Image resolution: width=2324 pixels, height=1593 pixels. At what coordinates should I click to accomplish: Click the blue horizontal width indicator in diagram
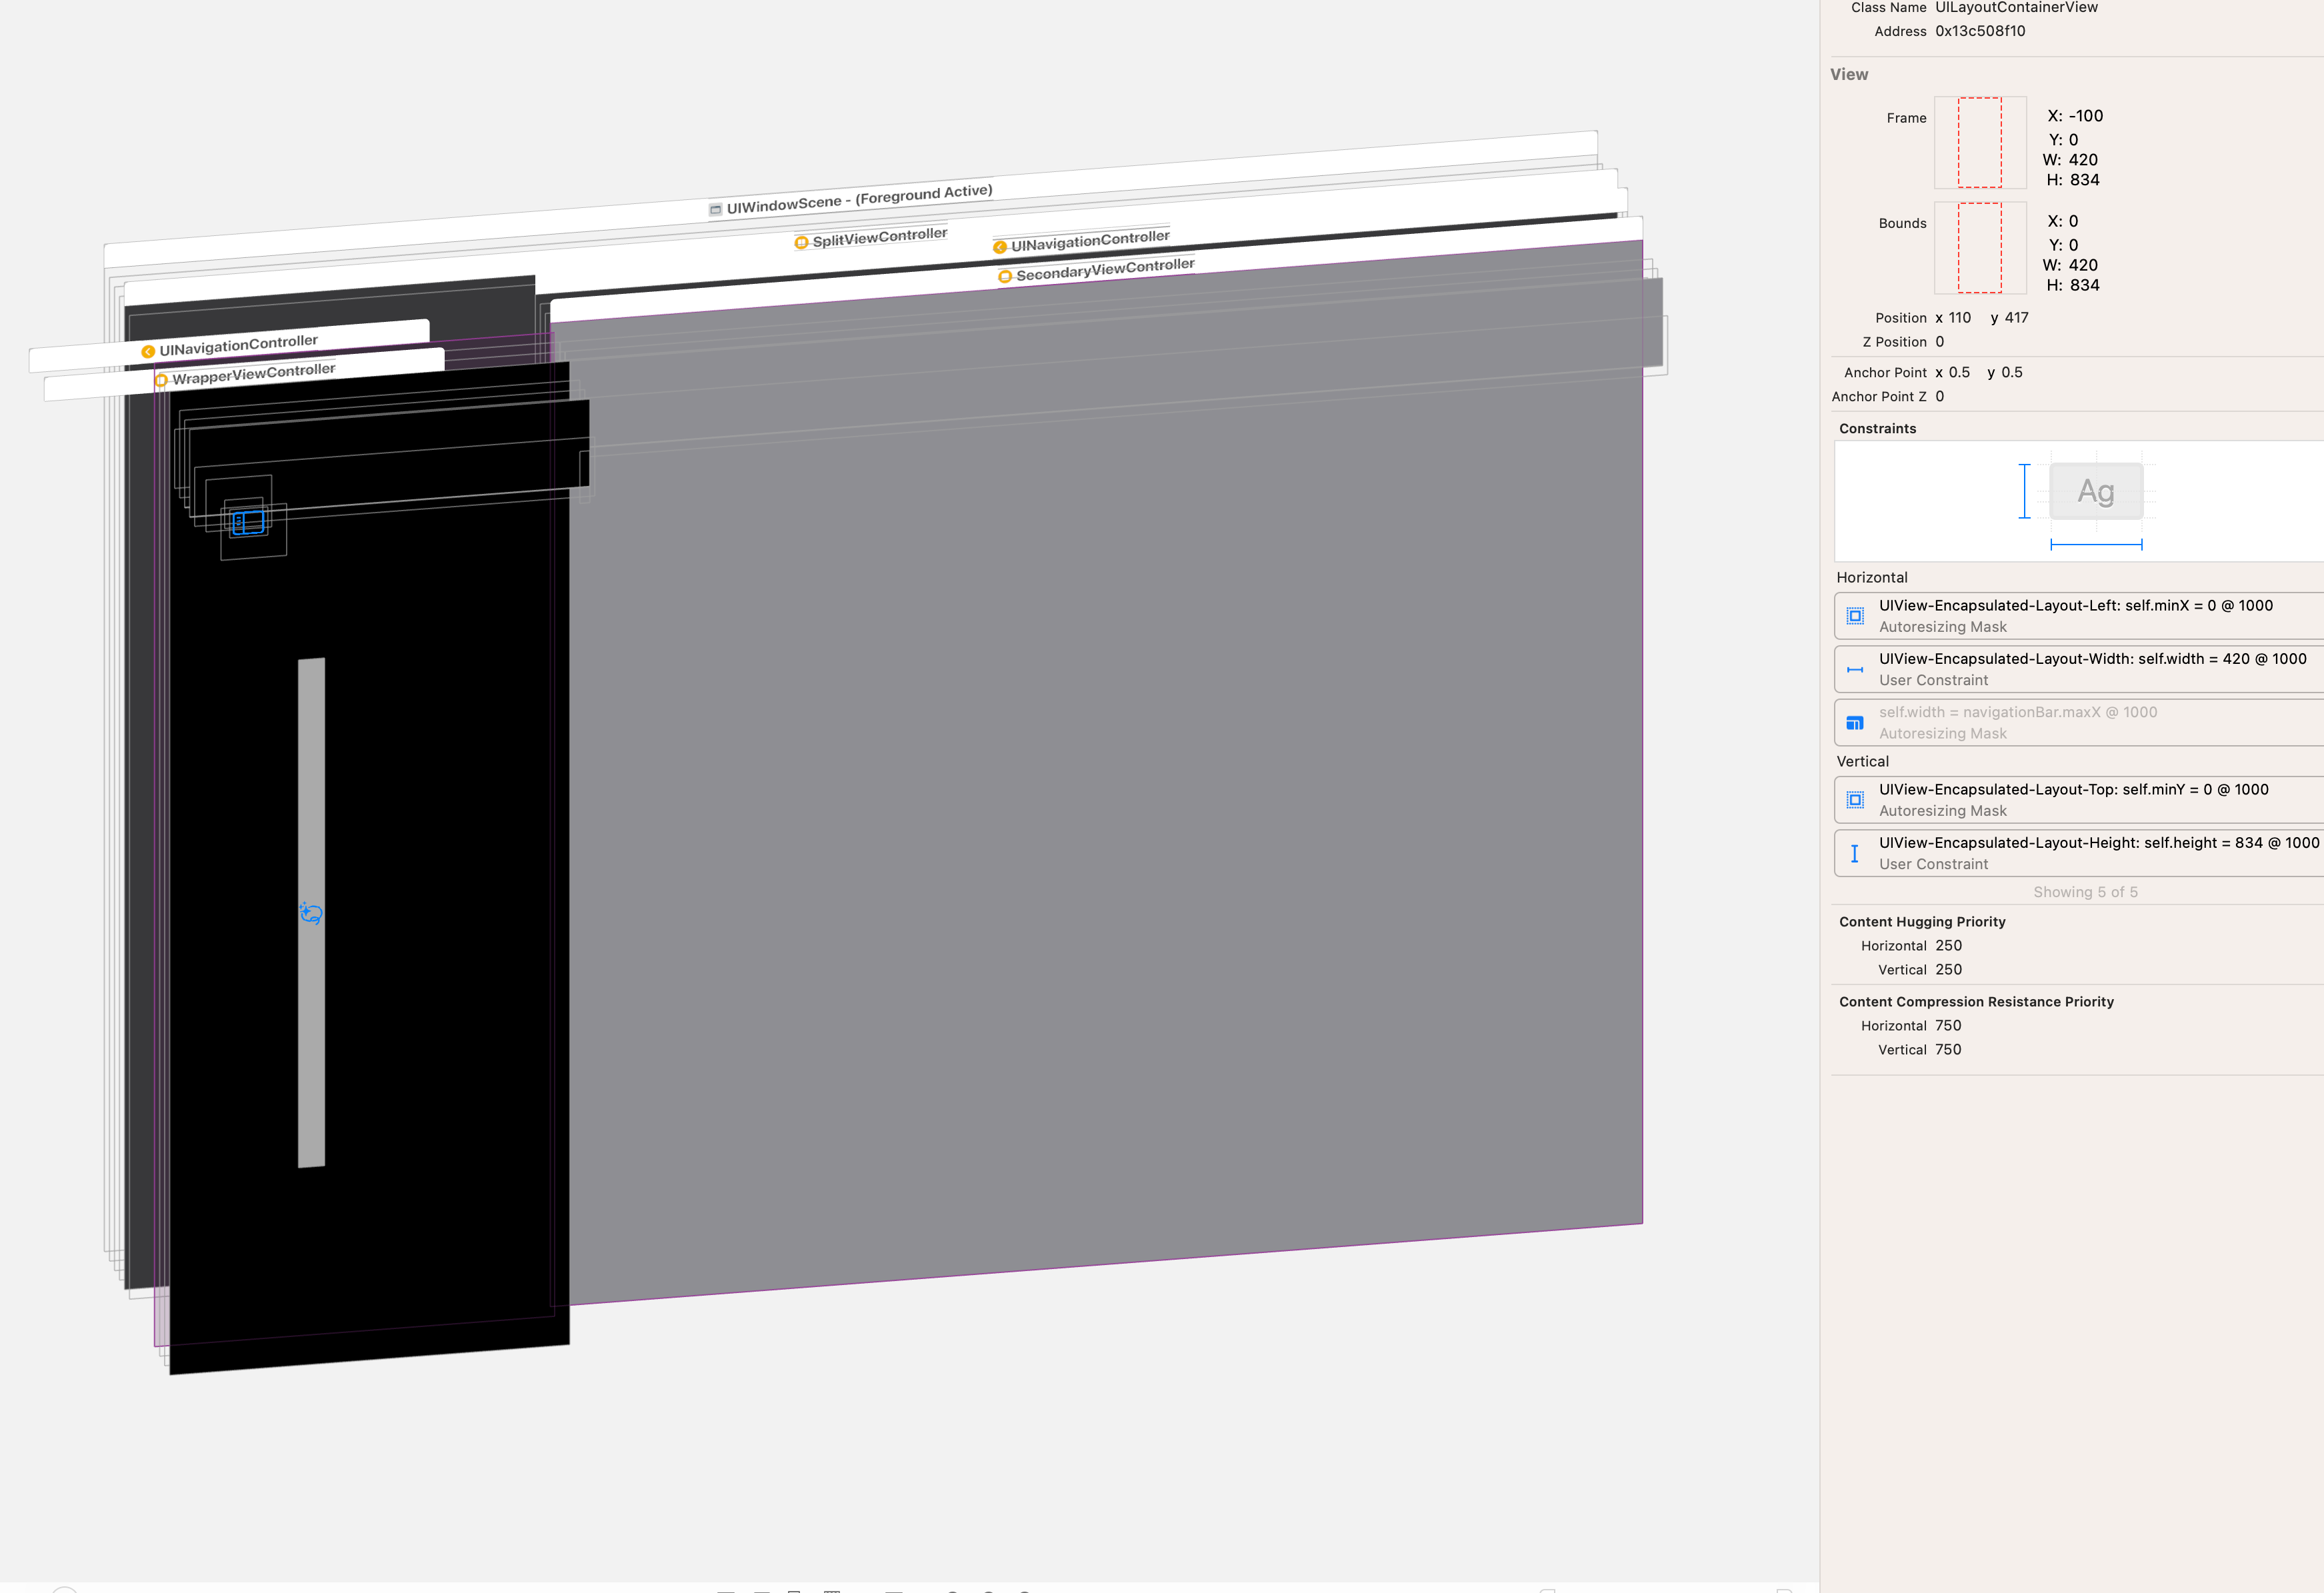(x=2096, y=545)
